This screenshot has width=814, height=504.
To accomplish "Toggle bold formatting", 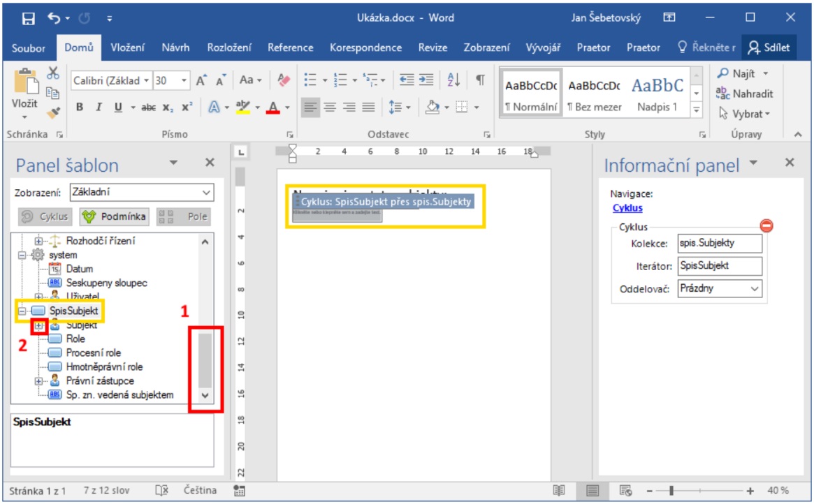I will click(x=80, y=108).
